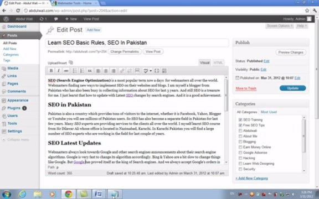Click the browser address bar
The width and height of the screenshot is (319, 199).
pos(163,11)
